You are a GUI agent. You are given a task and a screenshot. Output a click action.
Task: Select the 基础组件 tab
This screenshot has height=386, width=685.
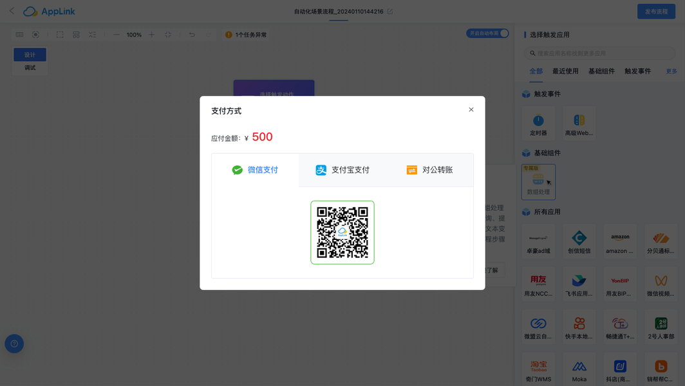(x=601, y=71)
